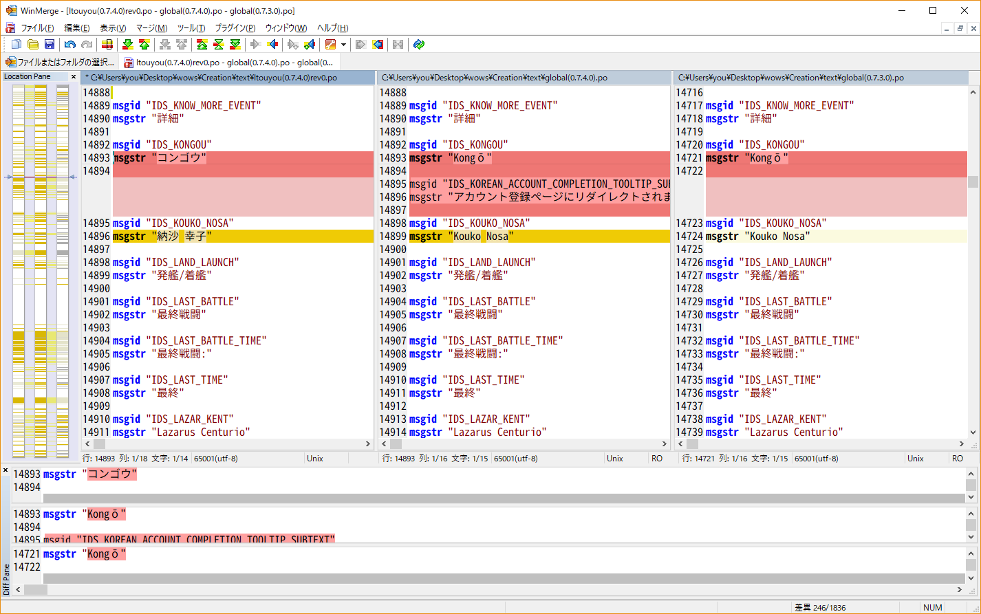Click the greyed Auto Merge icon

(x=398, y=45)
